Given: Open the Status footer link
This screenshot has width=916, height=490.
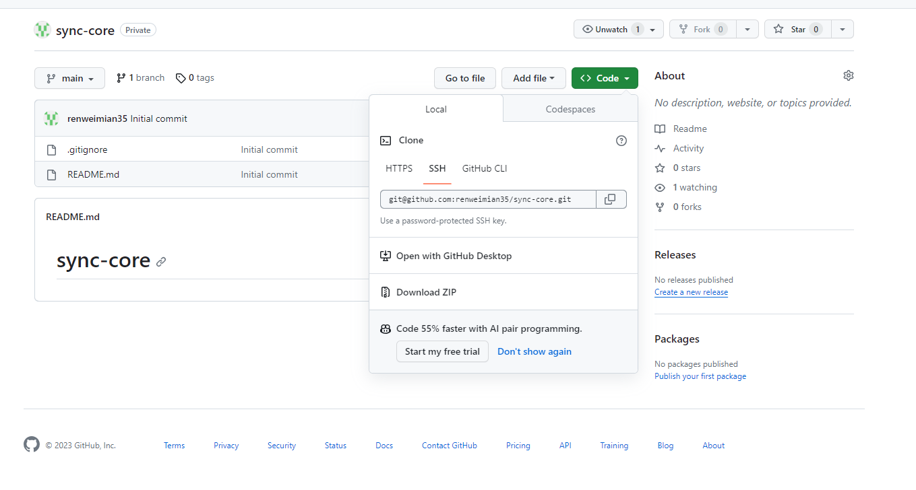Looking at the screenshot, I should click(336, 446).
